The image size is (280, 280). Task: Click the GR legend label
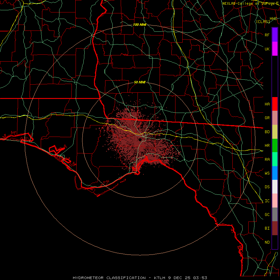coord(267,118)
